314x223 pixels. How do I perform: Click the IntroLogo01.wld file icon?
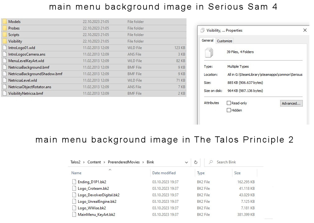pos(5,48)
